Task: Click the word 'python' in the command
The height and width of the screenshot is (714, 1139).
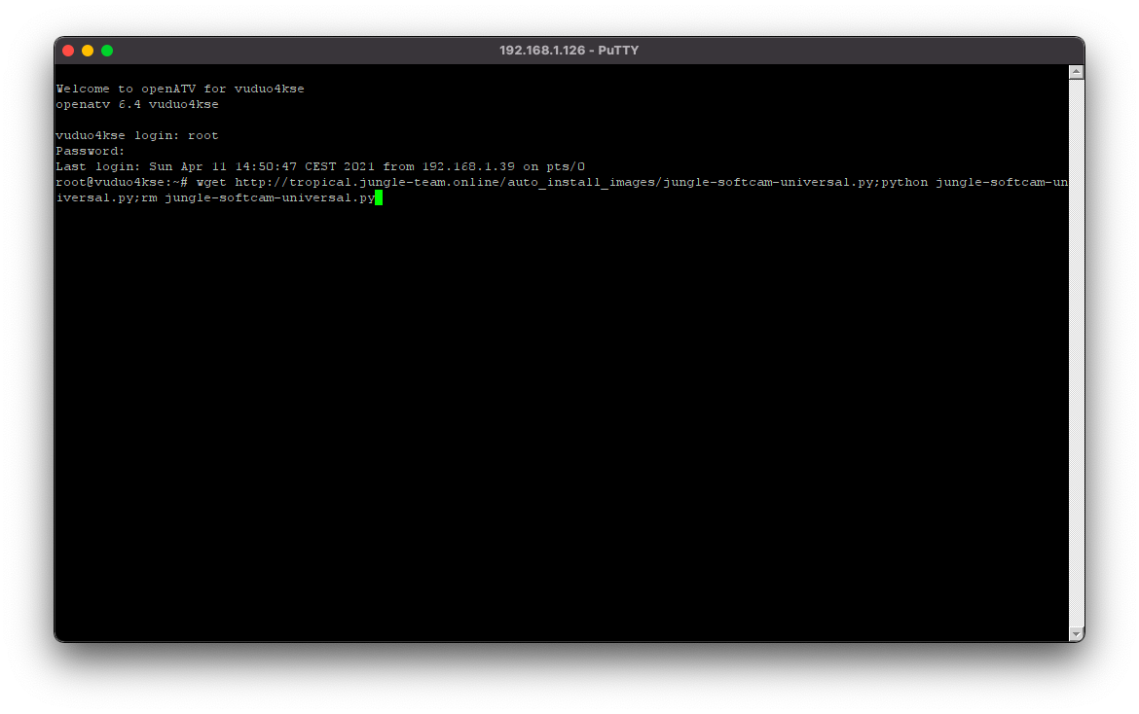Action: [904, 182]
